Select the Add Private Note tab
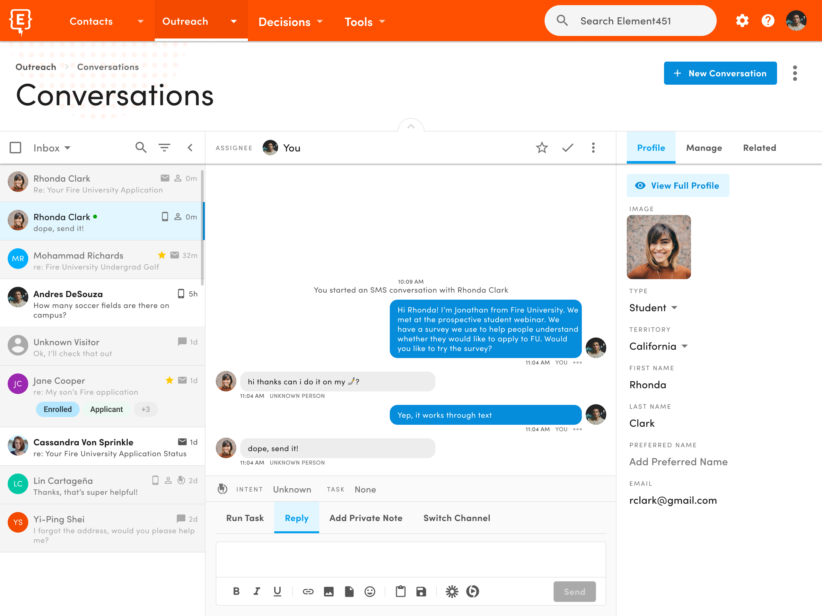Screen dimensions: 822x616 click(366, 518)
